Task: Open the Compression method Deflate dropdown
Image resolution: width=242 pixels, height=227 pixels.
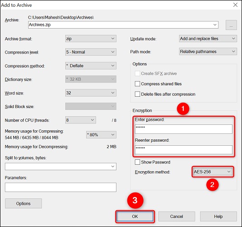Action: 91,65
